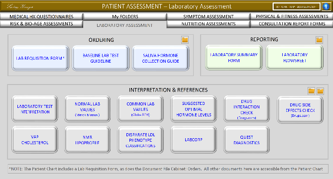Open the Laboratory Flowsheet
The image size is (333, 179).
pyautogui.click(x=295, y=58)
